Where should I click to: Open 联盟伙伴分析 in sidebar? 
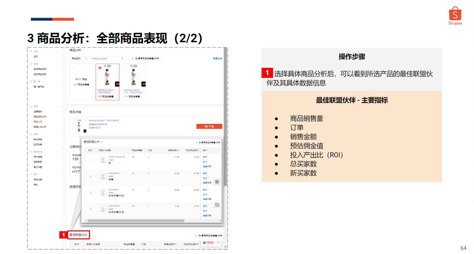pos(40,127)
